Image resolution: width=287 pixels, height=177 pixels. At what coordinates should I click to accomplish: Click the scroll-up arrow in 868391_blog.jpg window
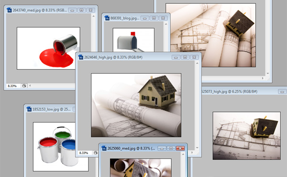pyautogui.click(x=166, y=24)
